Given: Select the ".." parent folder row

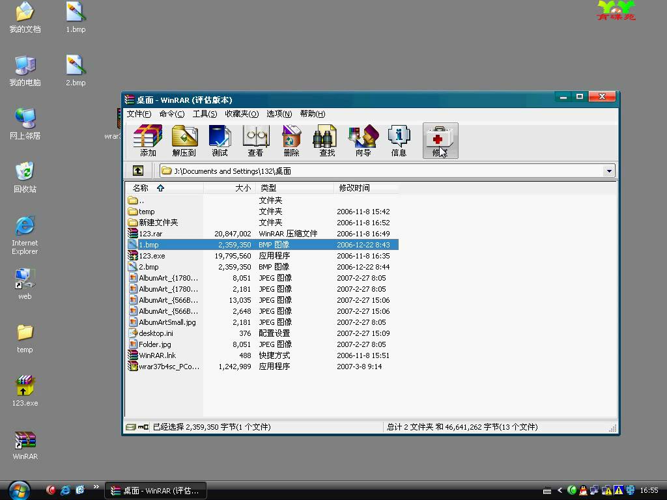Looking at the screenshot, I should pos(262,201).
